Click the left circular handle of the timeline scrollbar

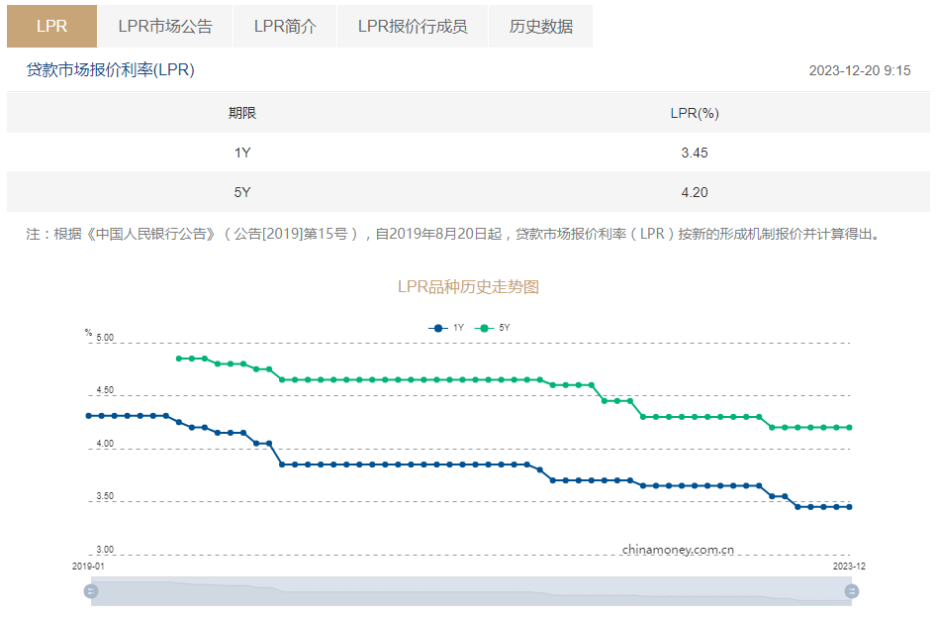[91, 590]
